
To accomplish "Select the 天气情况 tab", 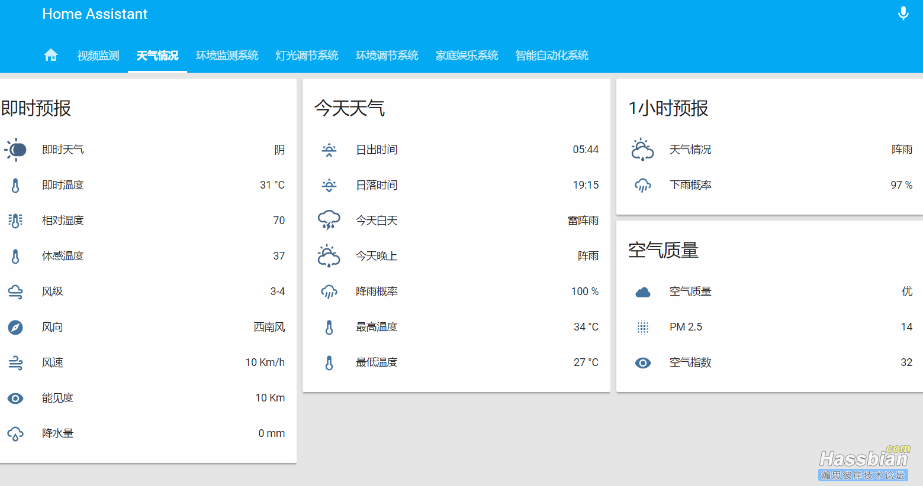I will coord(157,56).
